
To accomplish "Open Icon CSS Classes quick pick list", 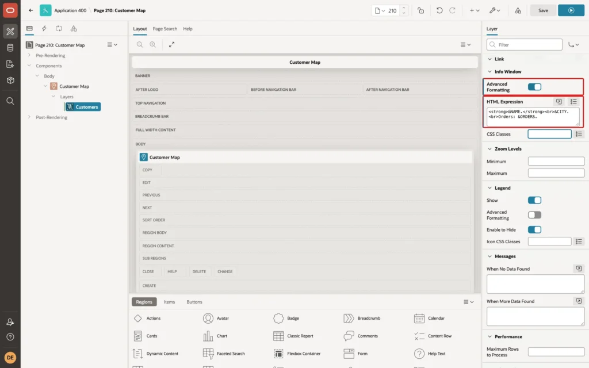I will point(579,241).
